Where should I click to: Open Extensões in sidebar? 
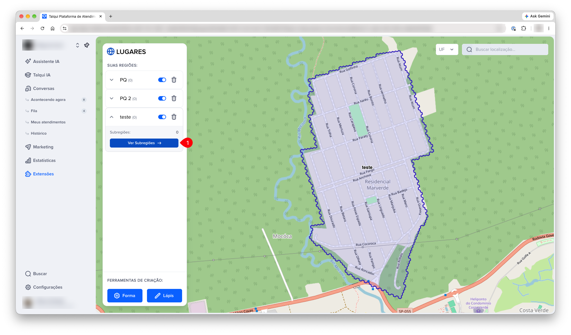coord(40,174)
